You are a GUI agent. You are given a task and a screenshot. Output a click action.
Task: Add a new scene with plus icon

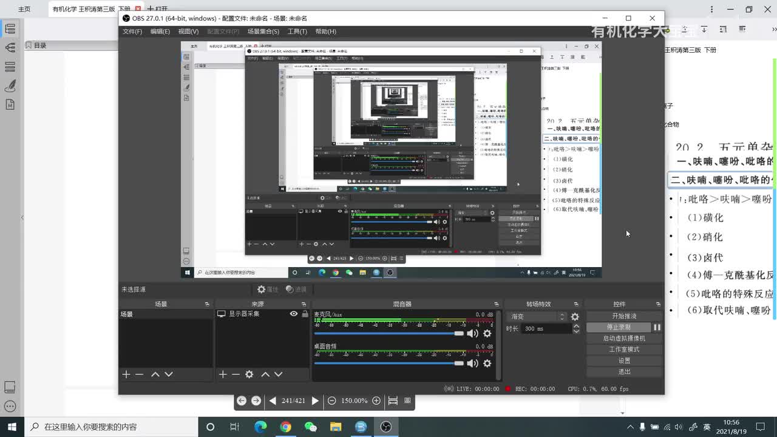(126, 374)
